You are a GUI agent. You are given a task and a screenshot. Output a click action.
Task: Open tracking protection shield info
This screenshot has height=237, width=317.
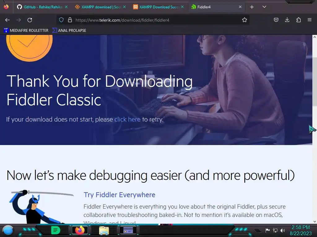(61, 20)
